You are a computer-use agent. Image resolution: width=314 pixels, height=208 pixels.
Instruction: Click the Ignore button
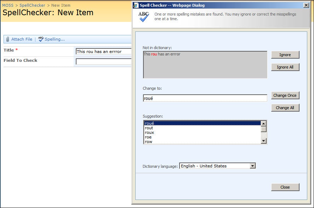coord(285,55)
